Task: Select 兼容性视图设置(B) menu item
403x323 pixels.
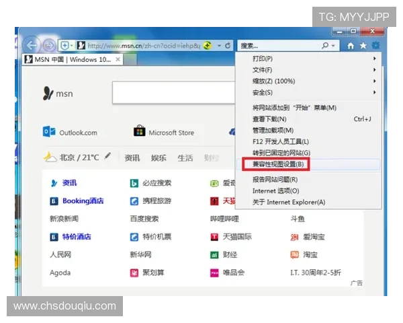Action: pos(308,164)
